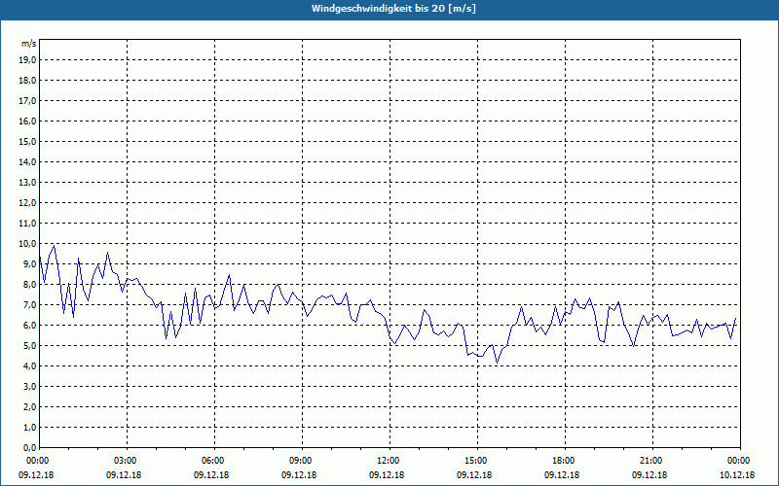
Task: Click the '09.12.18' date under 15:00
Action: click(x=474, y=474)
